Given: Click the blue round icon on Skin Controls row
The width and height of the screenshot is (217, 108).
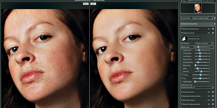Looking at the screenshot, I should point(213,33).
